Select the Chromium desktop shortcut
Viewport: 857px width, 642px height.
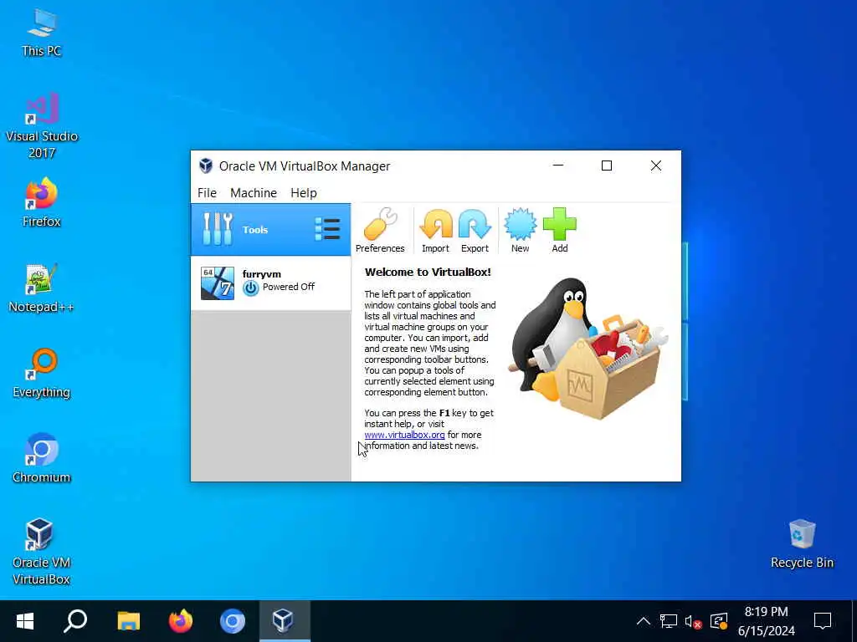coord(42,459)
